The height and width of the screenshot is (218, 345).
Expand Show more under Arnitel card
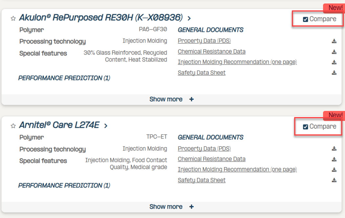(172, 207)
